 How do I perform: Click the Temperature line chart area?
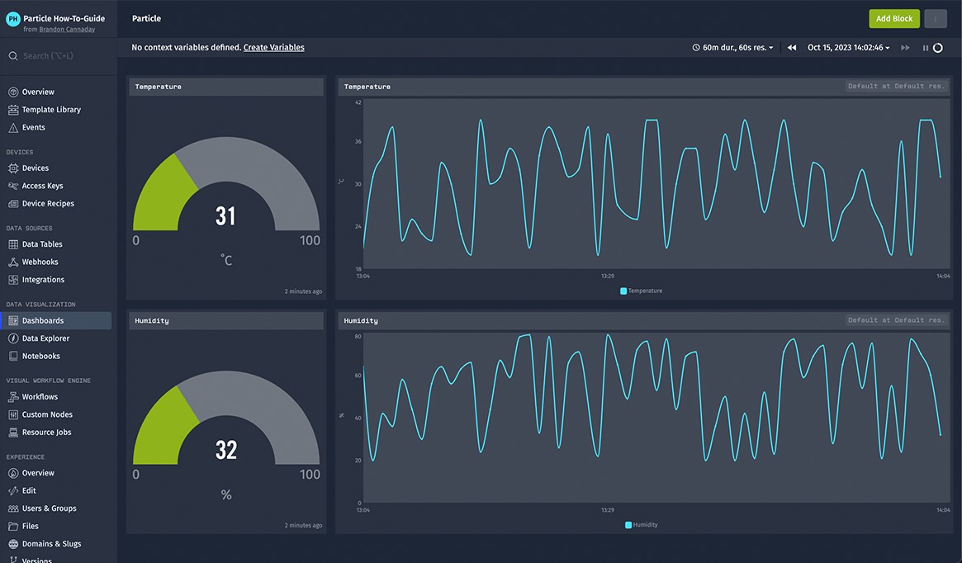click(656, 185)
